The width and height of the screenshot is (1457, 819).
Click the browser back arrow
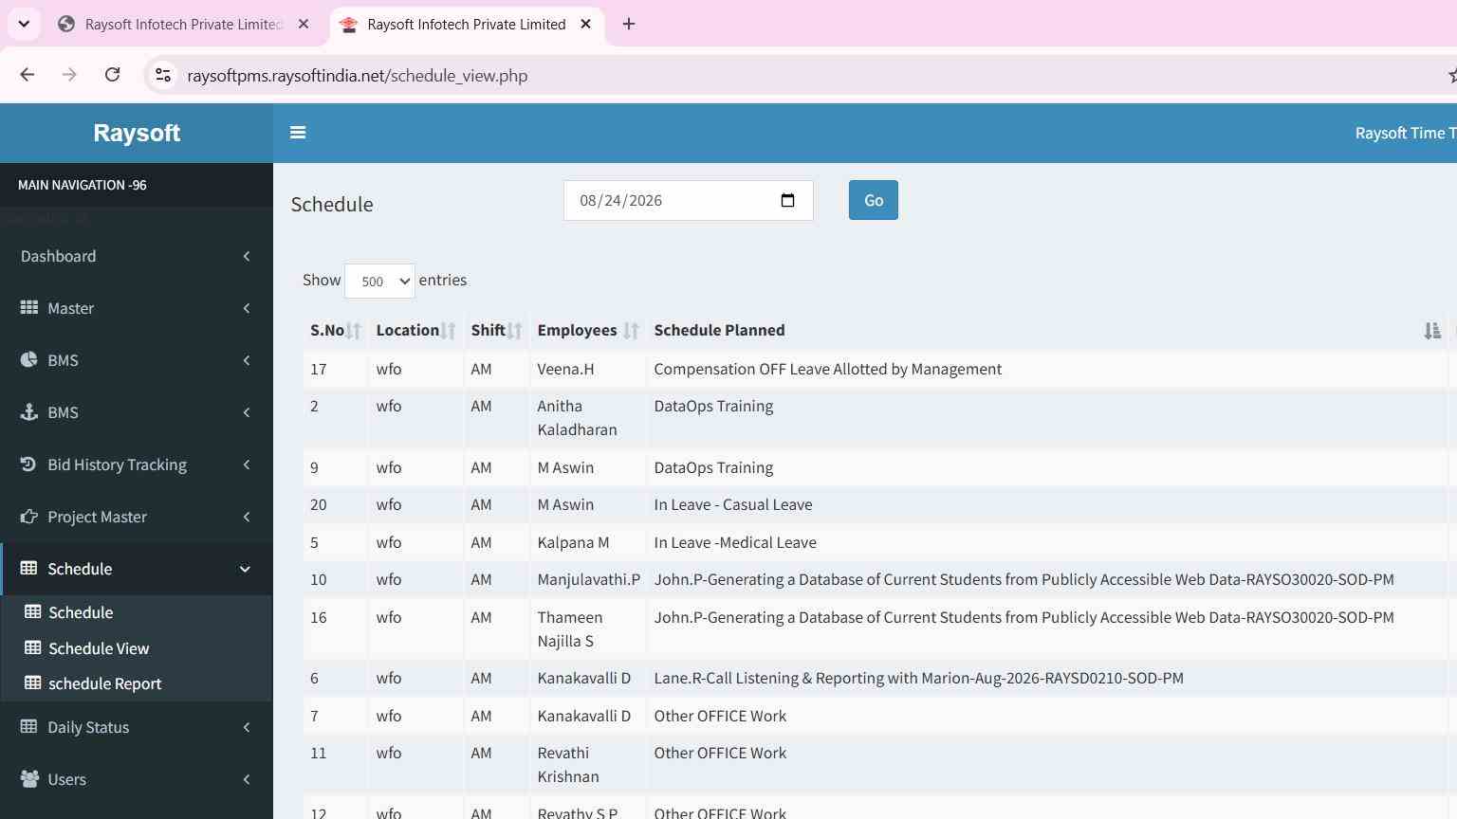pyautogui.click(x=28, y=75)
